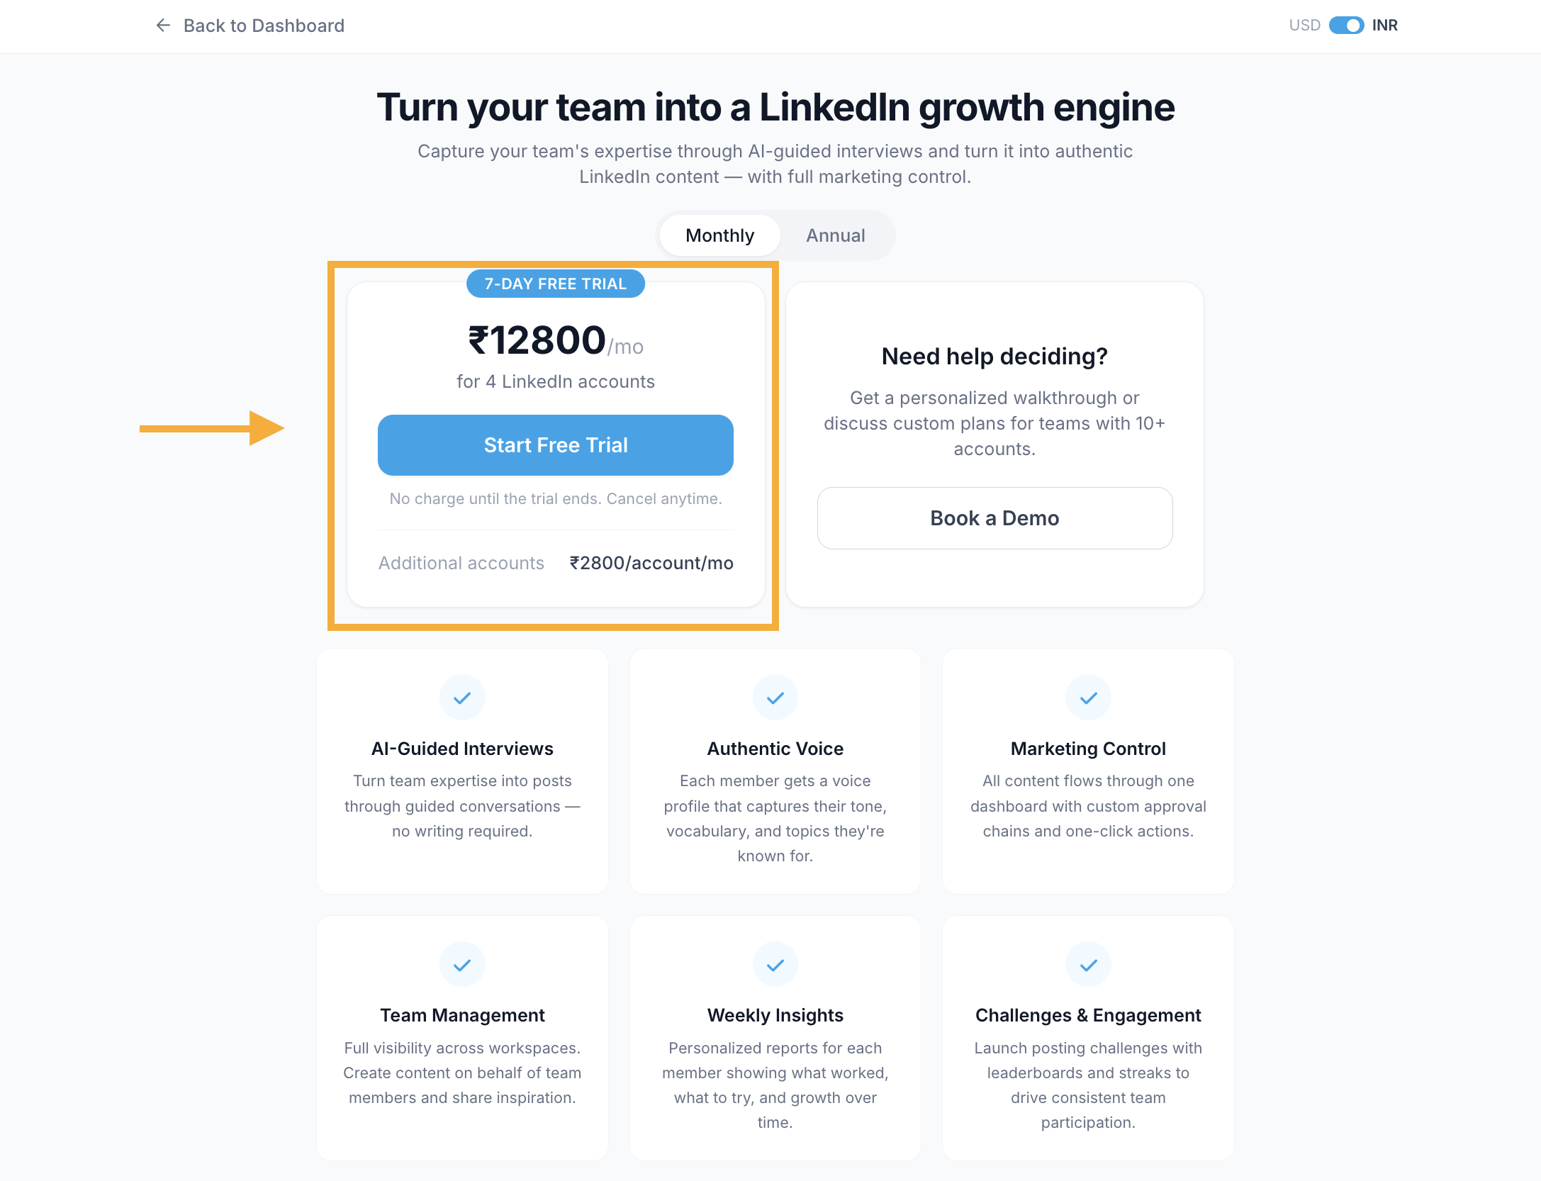Viewport: 1541px width, 1181px height.
Task: Click the Book a Demo button
Action: [x=994, y=518]
